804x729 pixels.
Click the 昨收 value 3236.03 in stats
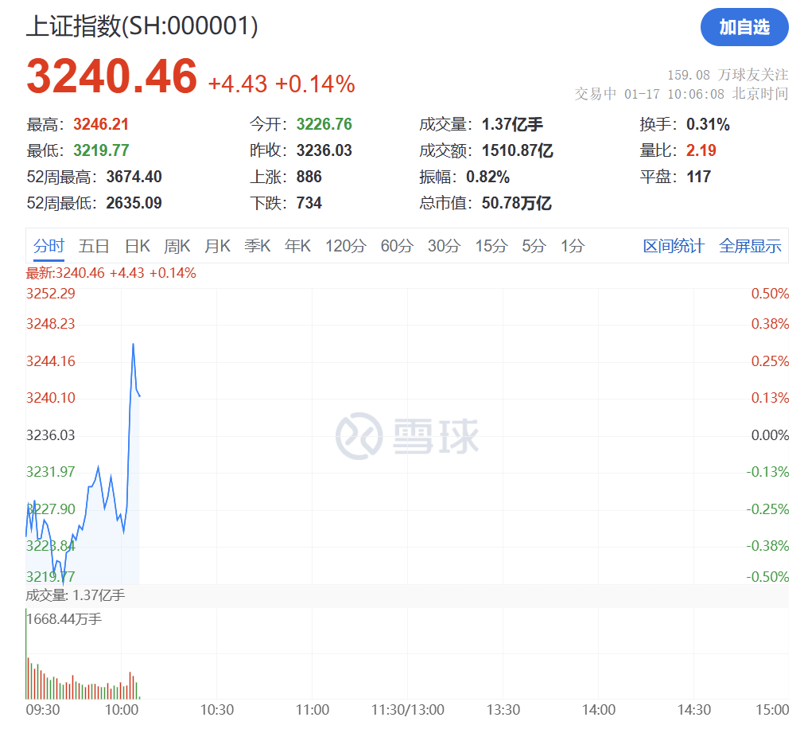click(324, 150)
